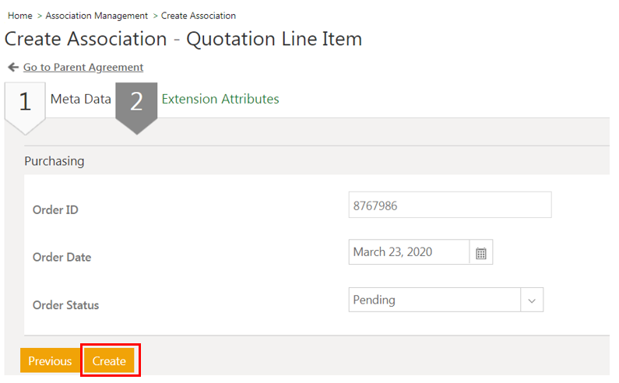The width and height of the screenshot is (619, 383).
Task: Click the Create Association page title
Action: (x=183, y=39)
